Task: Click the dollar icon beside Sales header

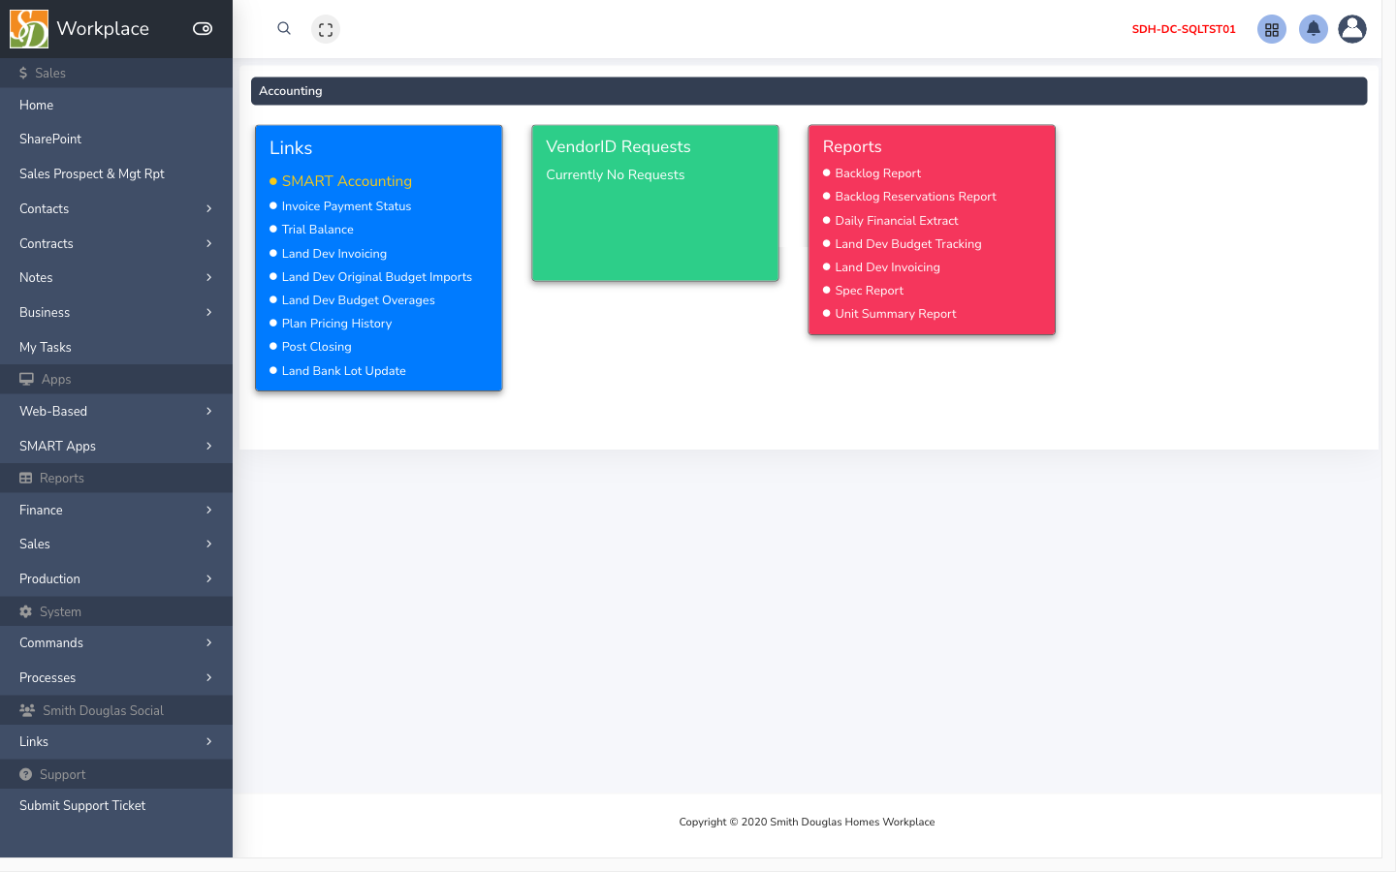Action: pyautogui.click(x=23, y=73)
